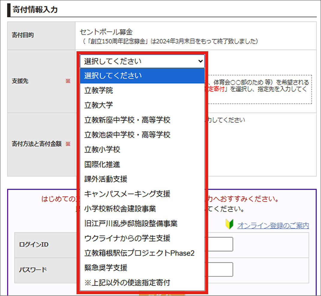Viewport: 321px width, 296px height.
Task: Focus the ログインID input field
Action: pos(219,244)
